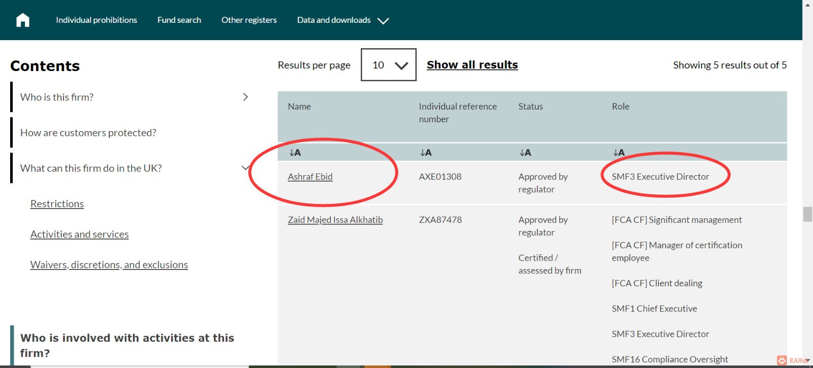Open Other registers page
The height and width of the screenshot is (368, 813).
[x=249, y=20]
